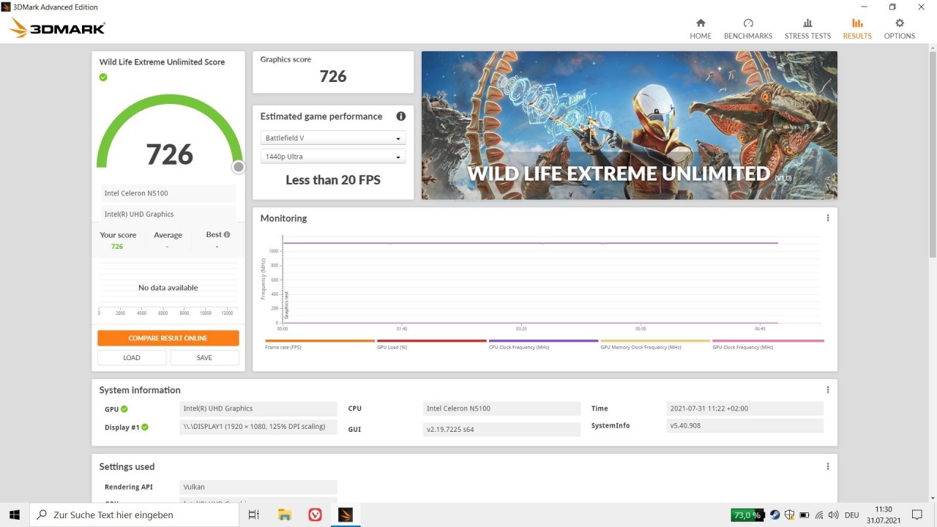The image size is (937, 527).
Task: Click Compare Result Online button
Action: 168,338
